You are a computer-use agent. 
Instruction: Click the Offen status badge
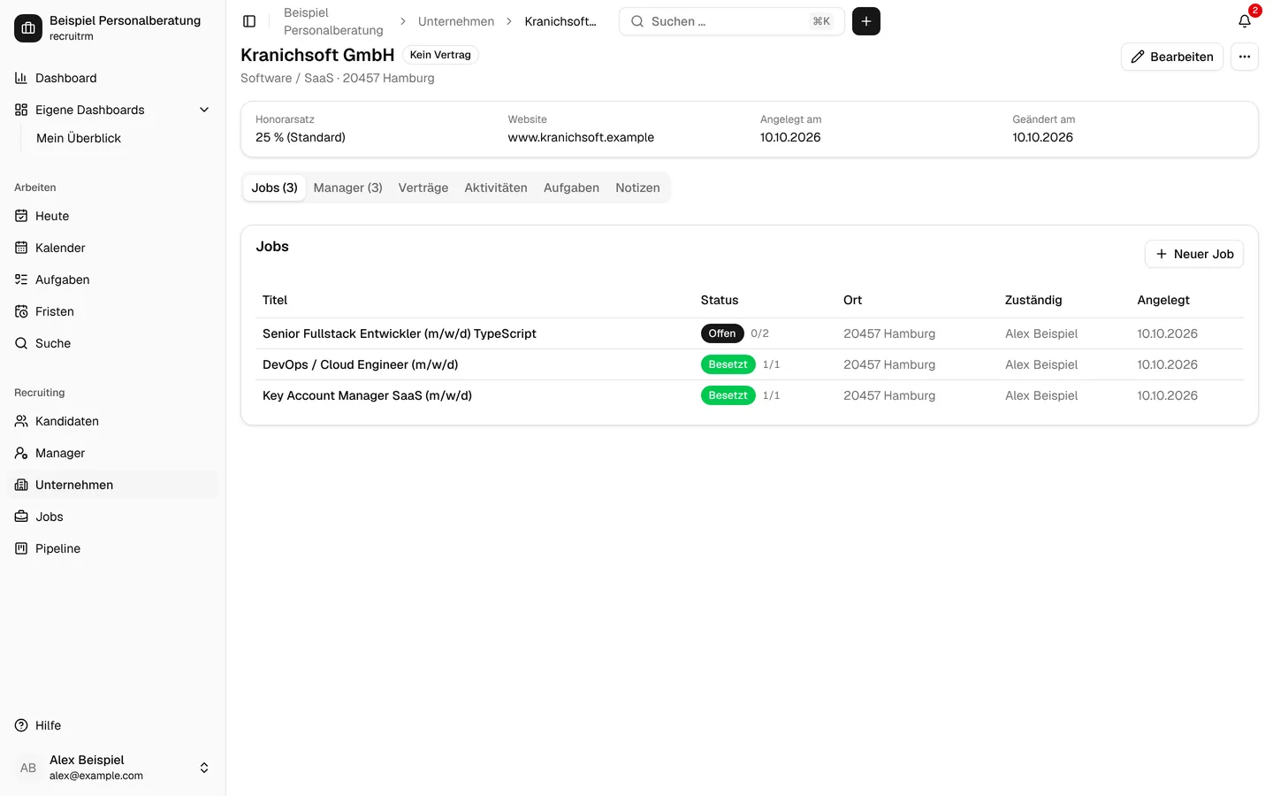(x=722, y=333)
